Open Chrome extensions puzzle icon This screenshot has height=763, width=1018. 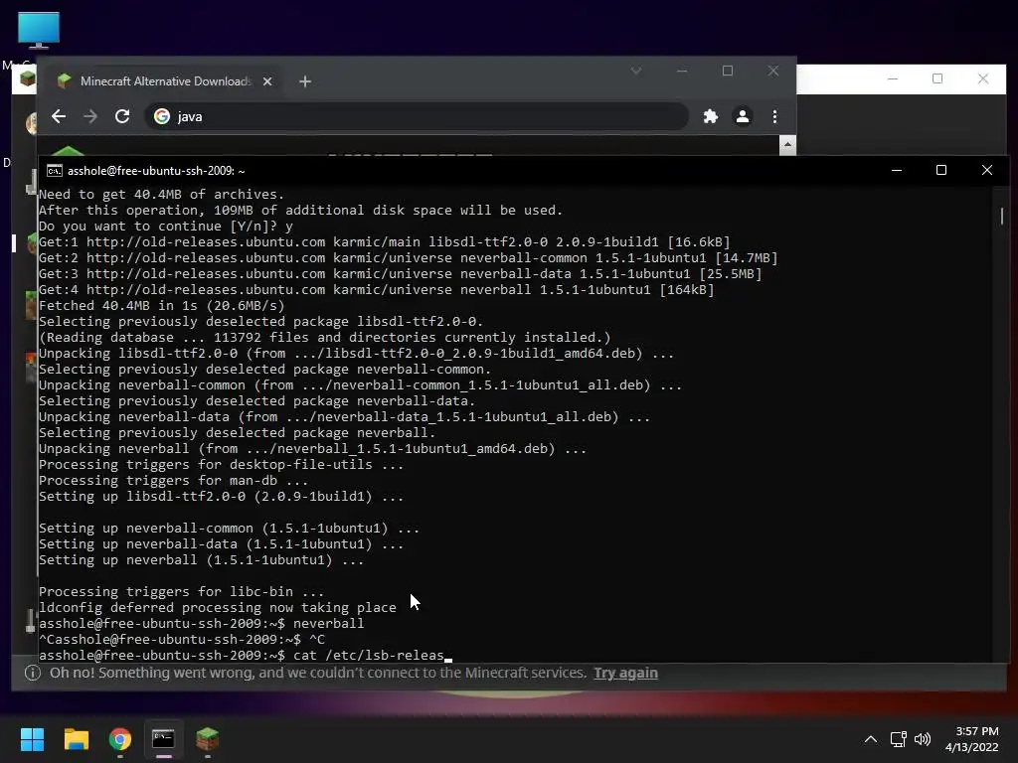point(710,116)
